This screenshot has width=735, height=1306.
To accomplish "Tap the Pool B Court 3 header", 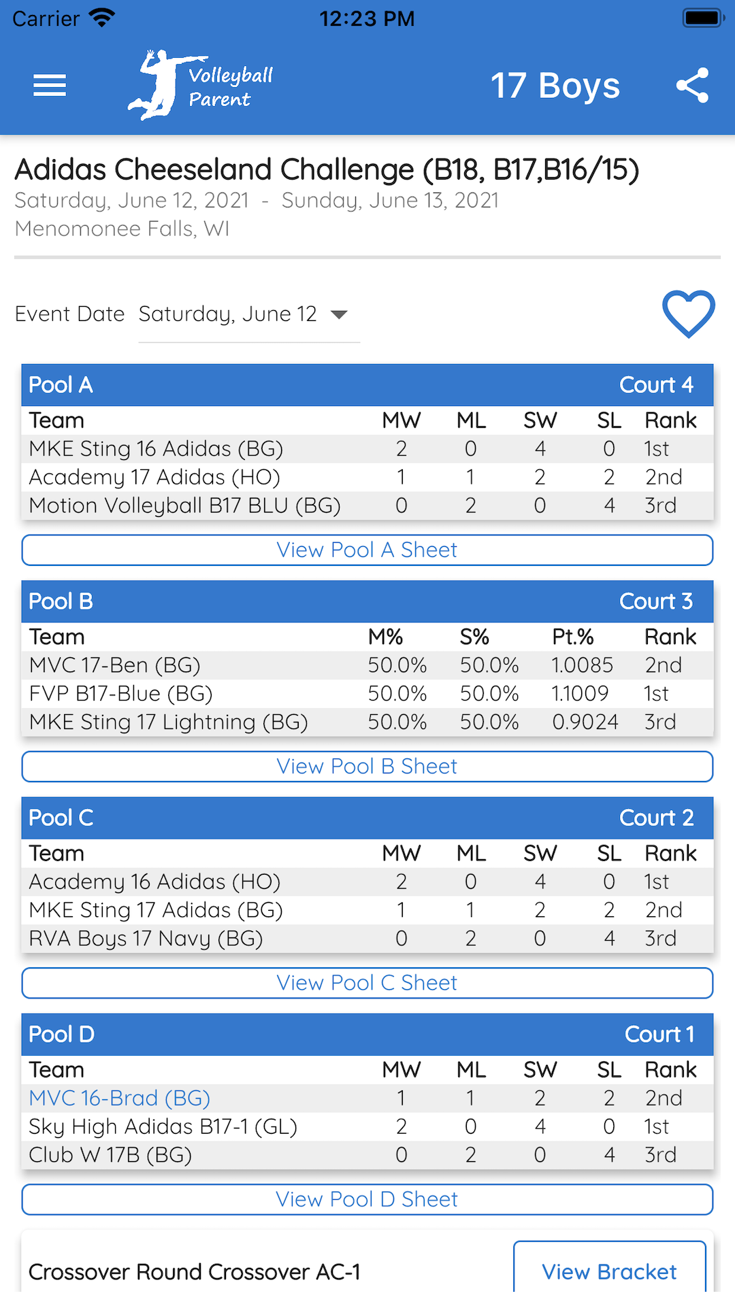I will (x=367, y=601).
